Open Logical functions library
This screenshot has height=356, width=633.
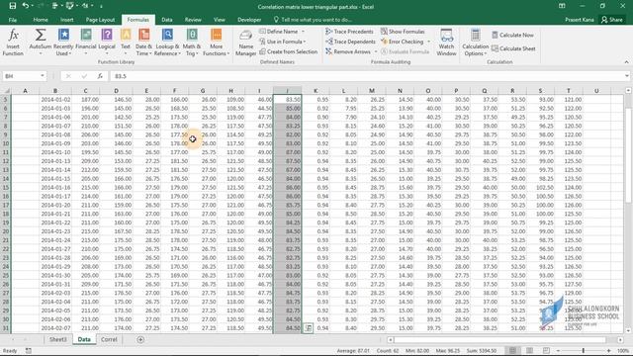pos(107,42)
